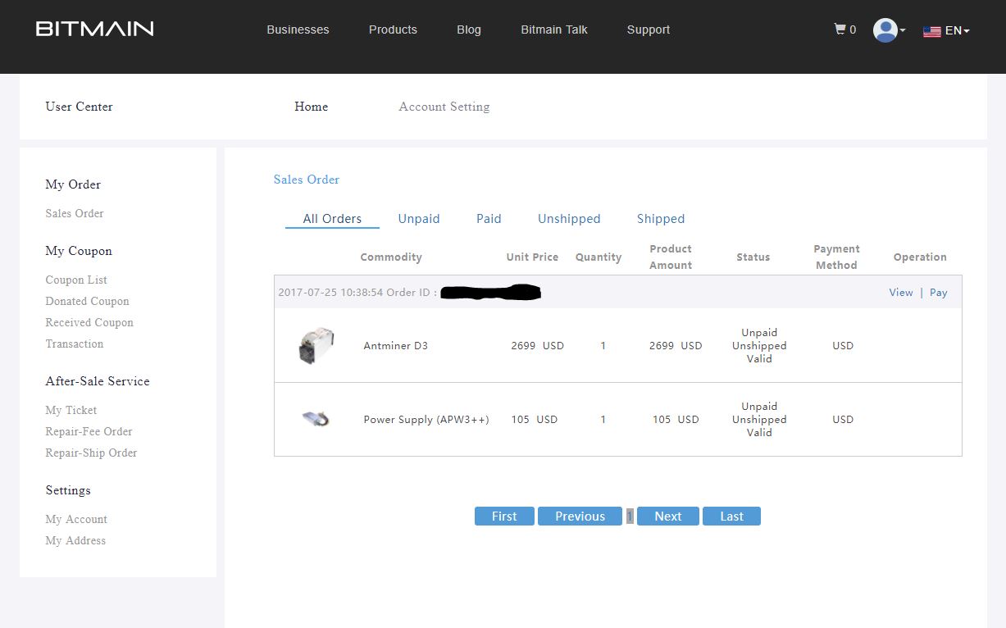Viewport: 1006px width, 628px height.
Task: Click the Bitmain logo
Action: point(95,30)
